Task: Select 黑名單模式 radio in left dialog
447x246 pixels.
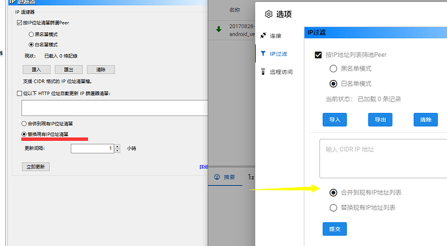Action: 31,34
